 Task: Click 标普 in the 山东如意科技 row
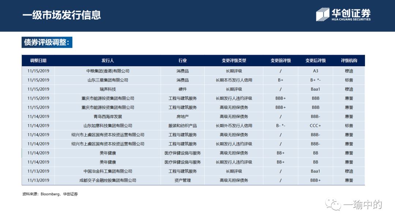(349, 126)
